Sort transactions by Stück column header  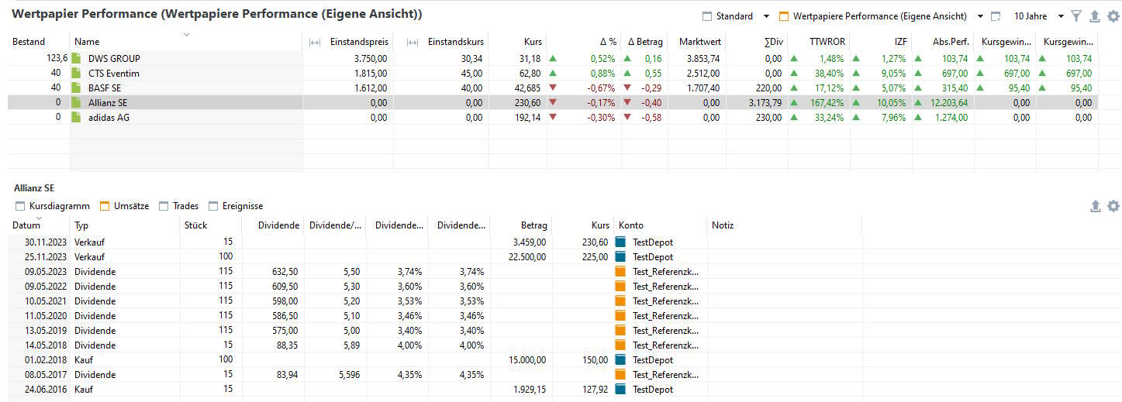196,225
